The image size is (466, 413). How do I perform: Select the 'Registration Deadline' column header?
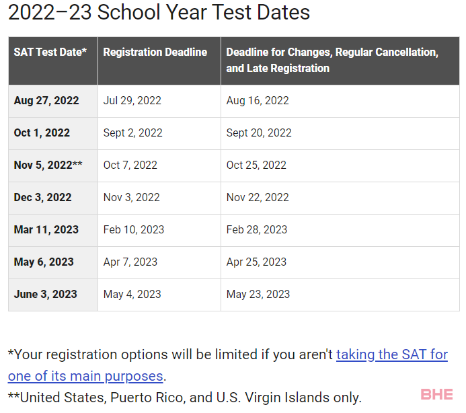click(159, 61)
